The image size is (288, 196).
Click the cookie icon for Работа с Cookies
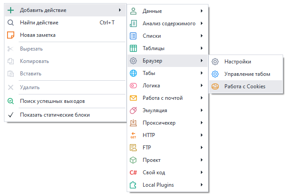[x=215, y=86]
